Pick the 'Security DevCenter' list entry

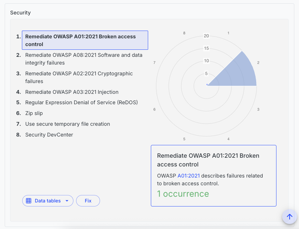coord(49,135)
